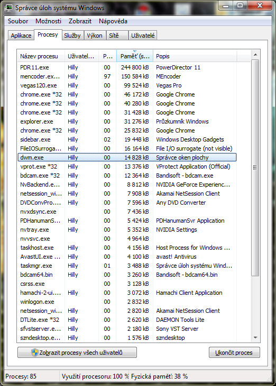Select the mencoder.exe process row
The image size is (276, 386).
click(127, 76)
